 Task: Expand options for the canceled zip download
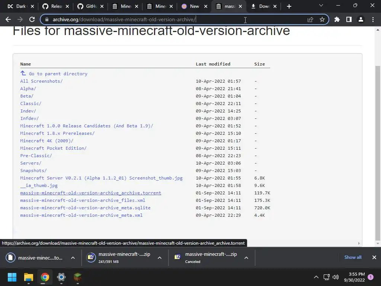[246, 258]
